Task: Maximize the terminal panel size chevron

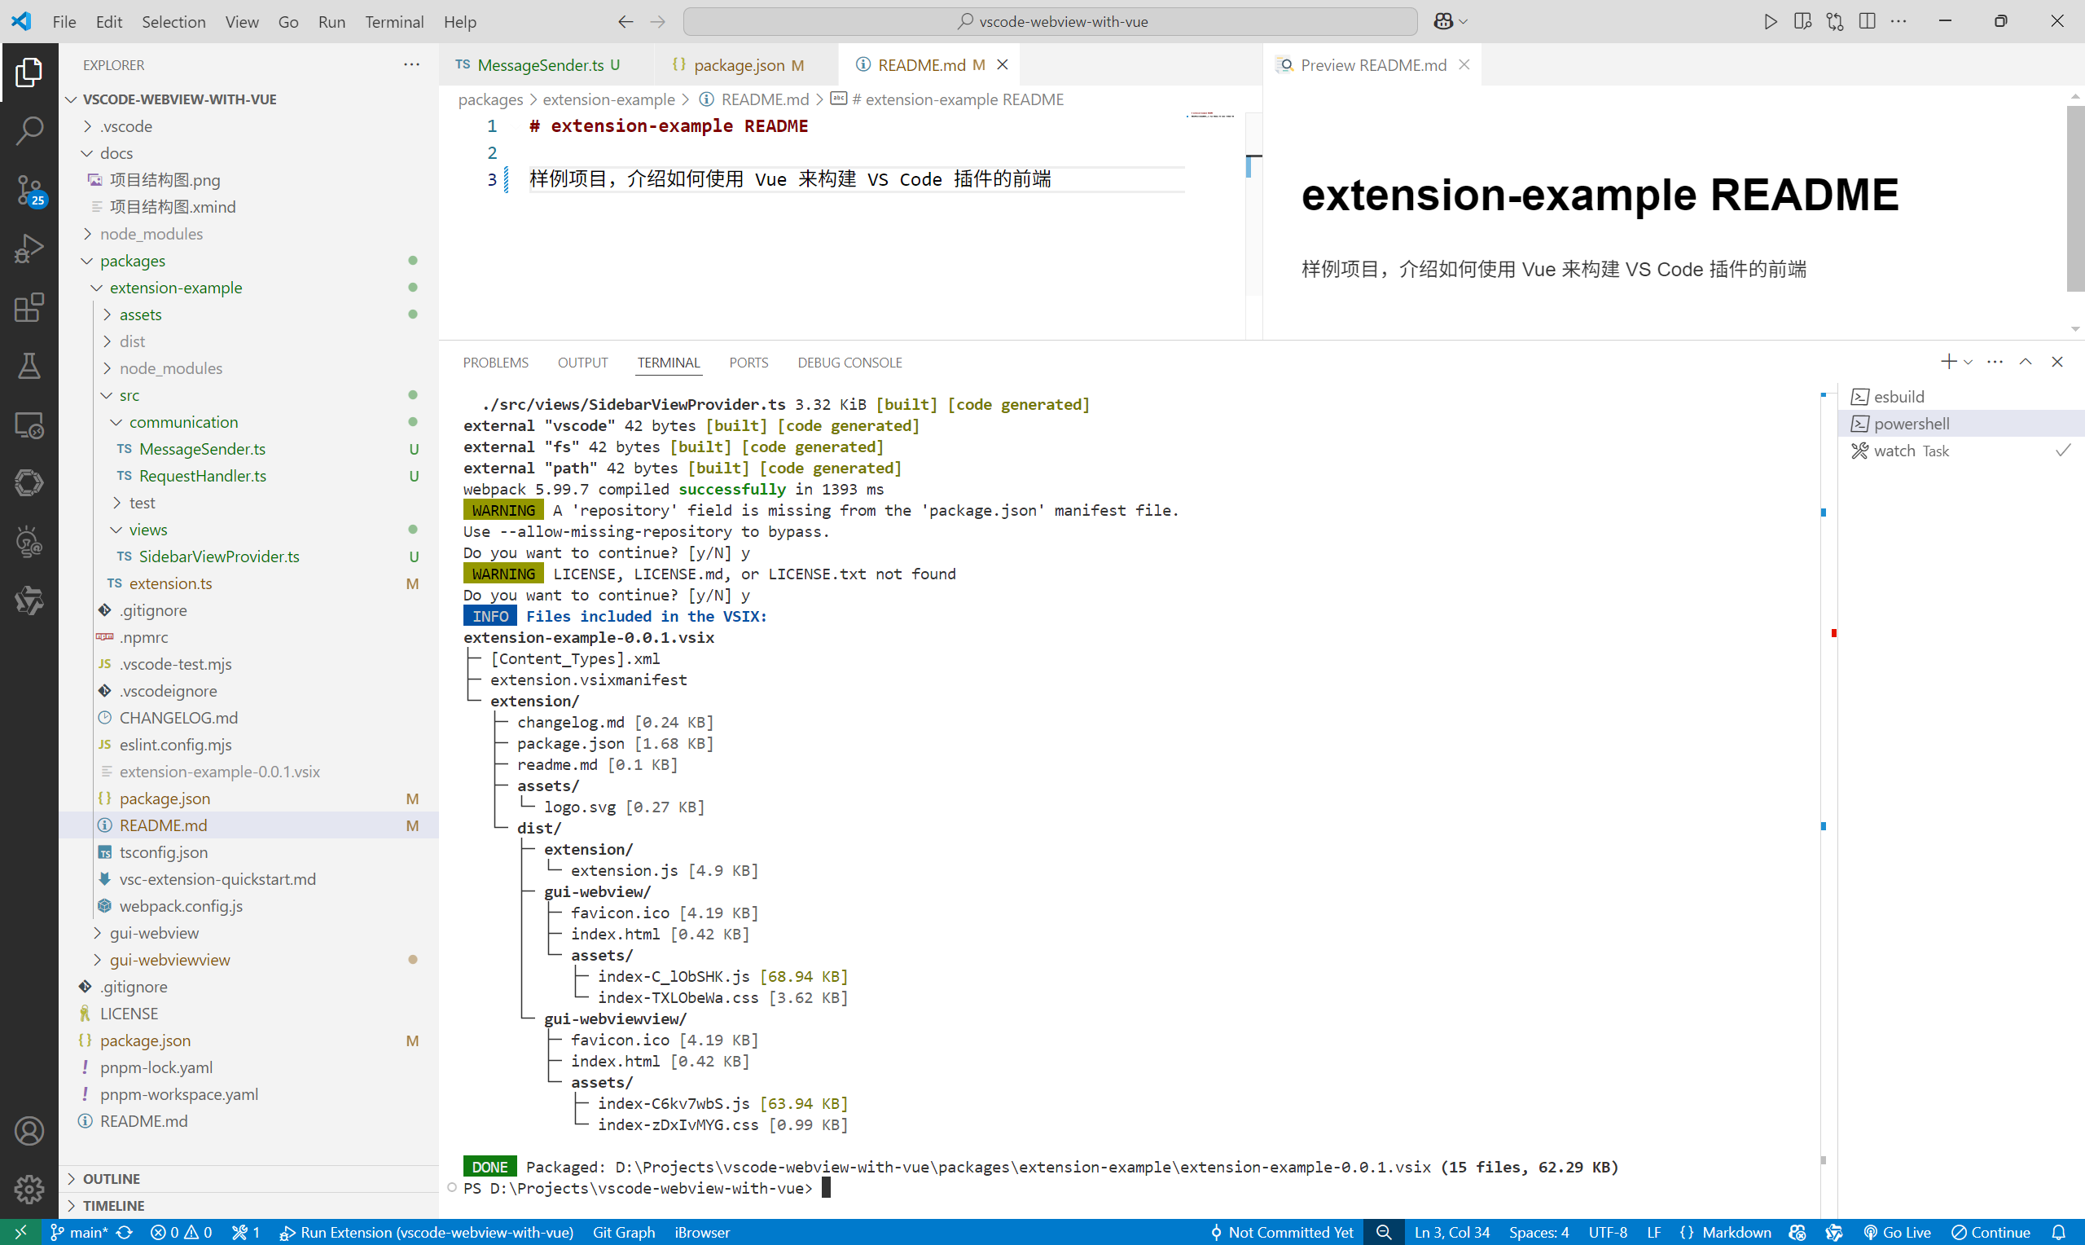Action: pyautogui.click(x=2025, y=362)
